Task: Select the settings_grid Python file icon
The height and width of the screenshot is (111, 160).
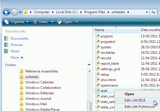Action: coord(98,69)
